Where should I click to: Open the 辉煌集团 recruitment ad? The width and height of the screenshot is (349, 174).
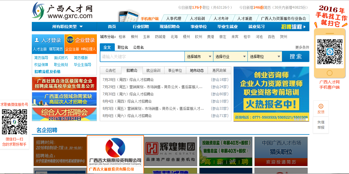[x=171, y=151]
